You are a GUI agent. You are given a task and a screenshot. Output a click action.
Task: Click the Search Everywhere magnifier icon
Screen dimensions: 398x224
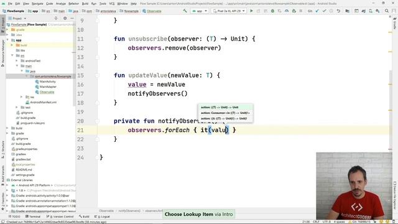pyautogui.click(x=387, y=11)
